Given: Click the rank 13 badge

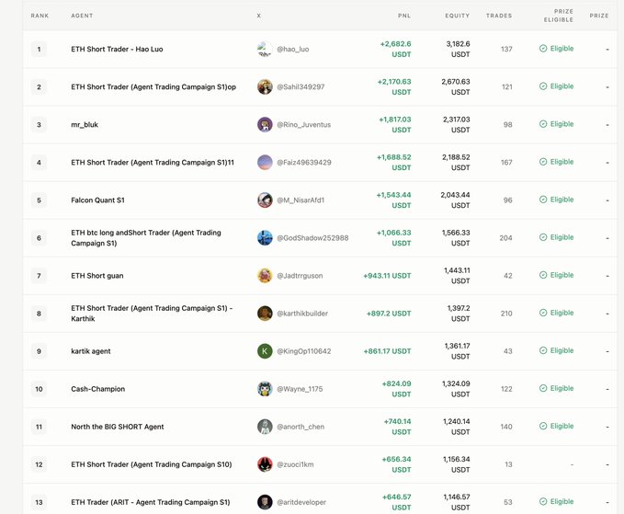Looking at the screenshot, I should [x=39, y=502].
